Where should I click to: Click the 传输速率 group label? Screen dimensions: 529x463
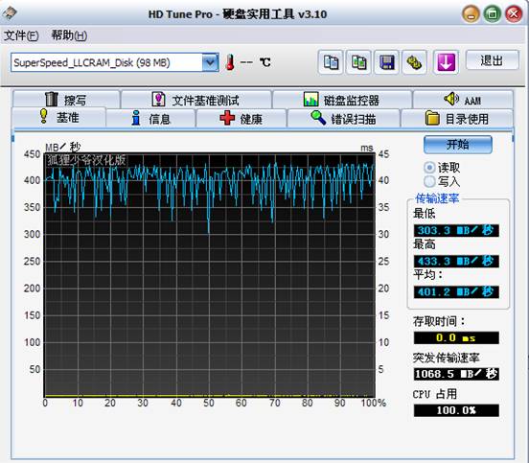pos(437,198)
